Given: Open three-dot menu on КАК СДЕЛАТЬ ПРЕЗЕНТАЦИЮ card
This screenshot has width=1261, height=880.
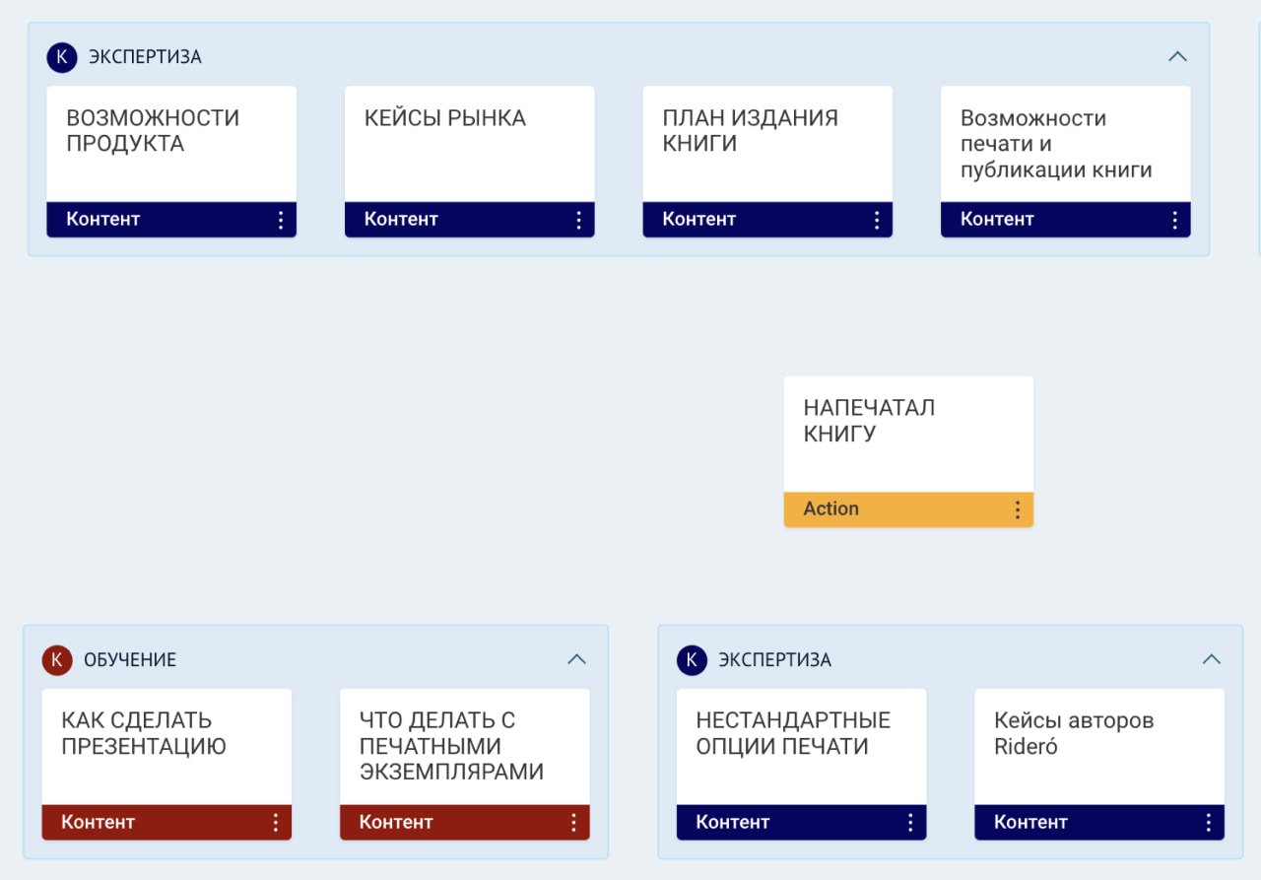Looking at the screenshot, I should (x=276, y=823).
